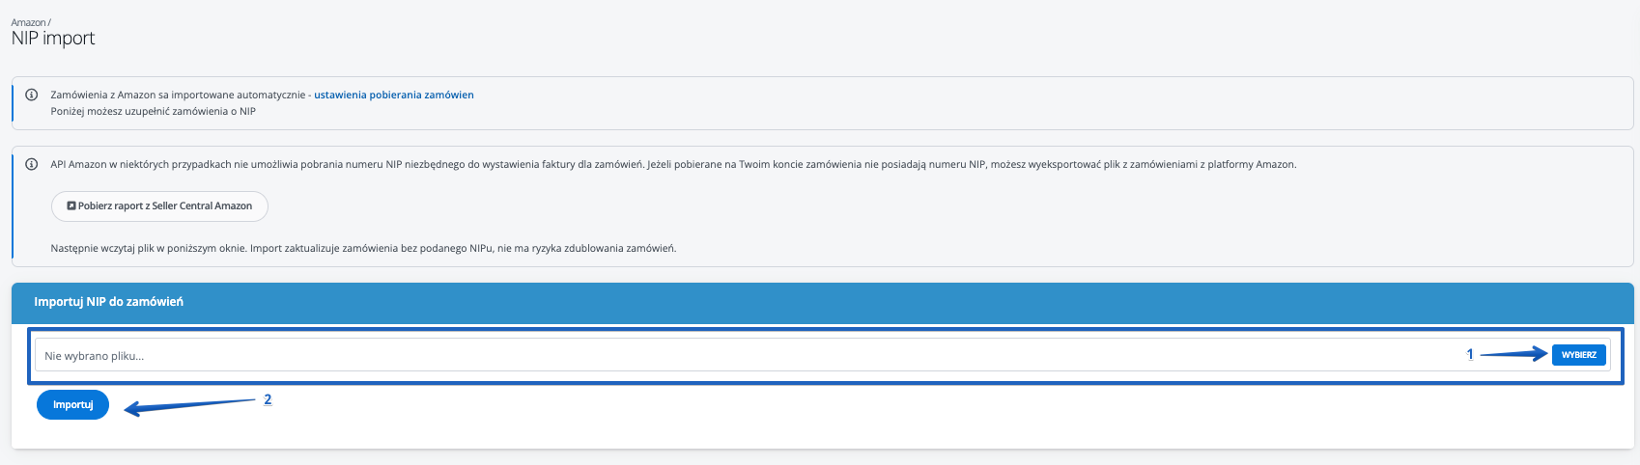
Task: Click the info icon in the API Amazon notice
Action: click(31, 164)
